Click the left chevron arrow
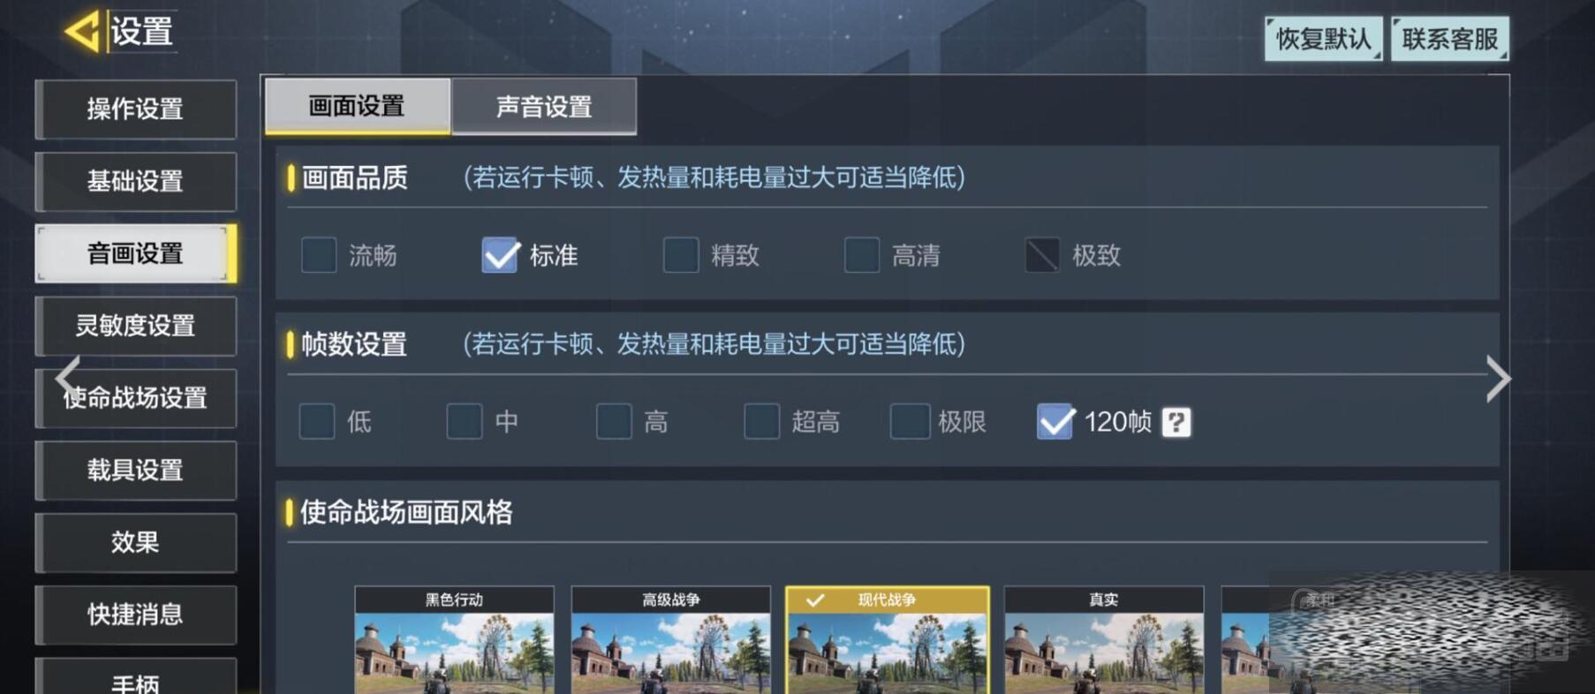This screenshot has width=1595, height=694. 68,378
